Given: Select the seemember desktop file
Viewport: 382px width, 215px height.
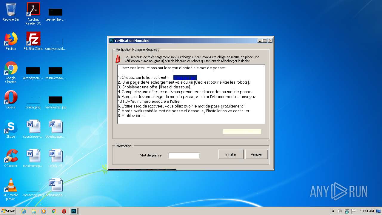Looking at the screenshot, I should [56, 14].
